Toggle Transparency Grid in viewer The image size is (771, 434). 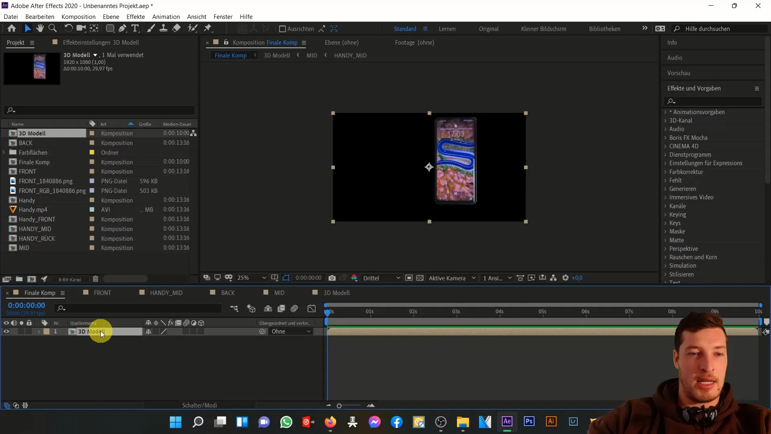[x=420, y=278]
